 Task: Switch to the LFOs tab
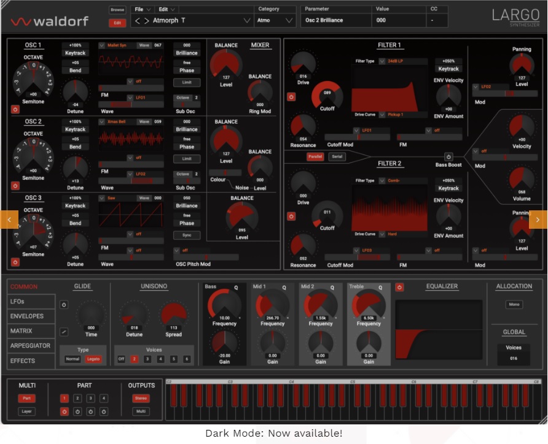click(x=31, y=301)
